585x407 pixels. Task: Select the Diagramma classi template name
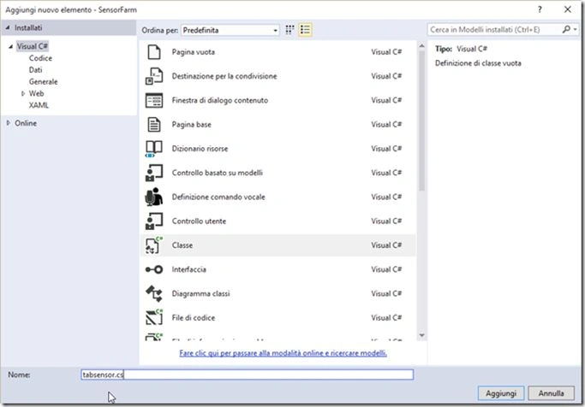pos(200,294)
